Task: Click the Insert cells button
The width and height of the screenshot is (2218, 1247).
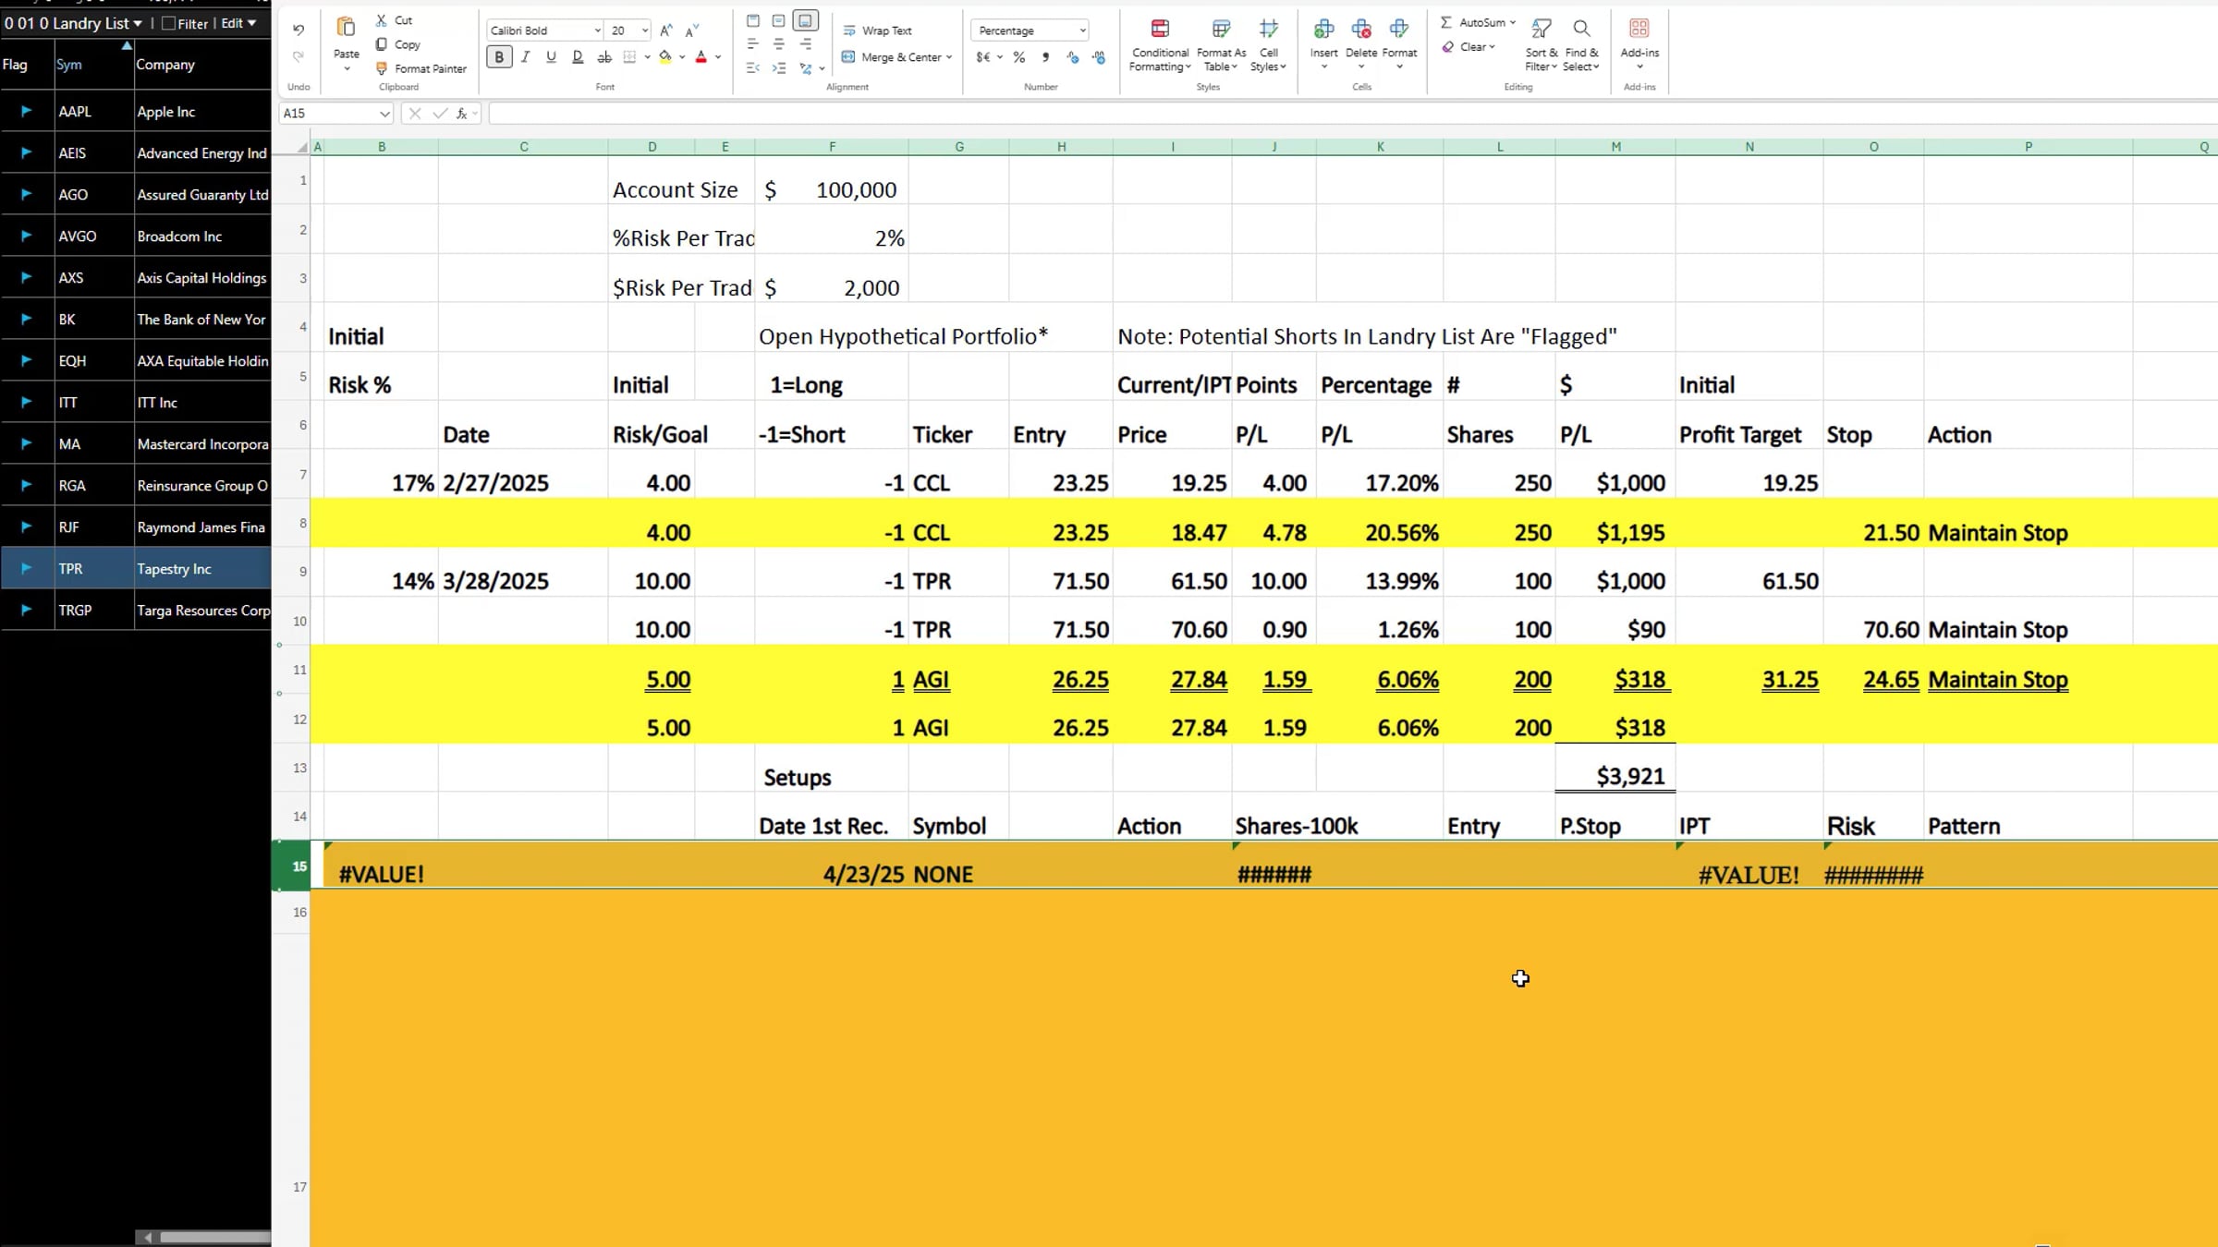Action: [1323, 42]
